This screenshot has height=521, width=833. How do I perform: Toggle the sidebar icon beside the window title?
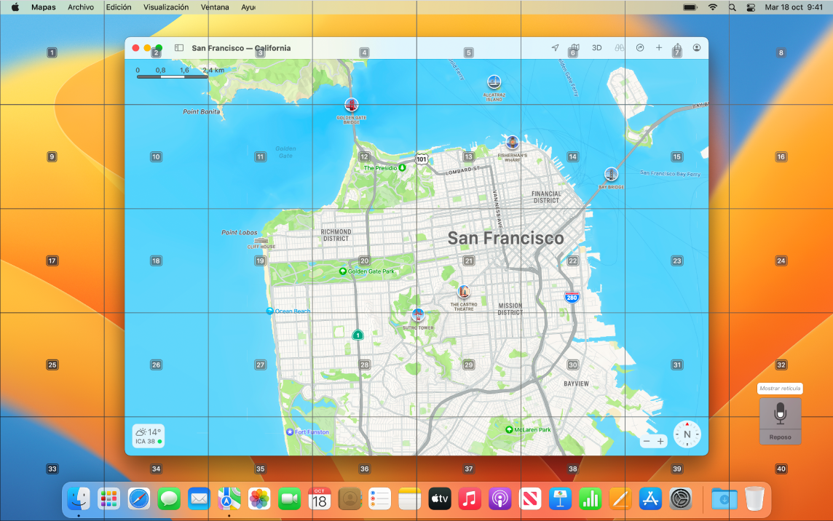(178, 47)
